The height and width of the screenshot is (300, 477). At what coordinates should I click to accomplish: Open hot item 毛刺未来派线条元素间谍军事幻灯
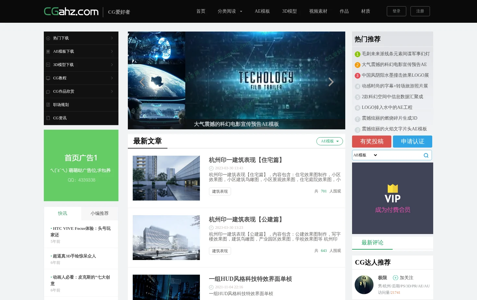(396, 54)
